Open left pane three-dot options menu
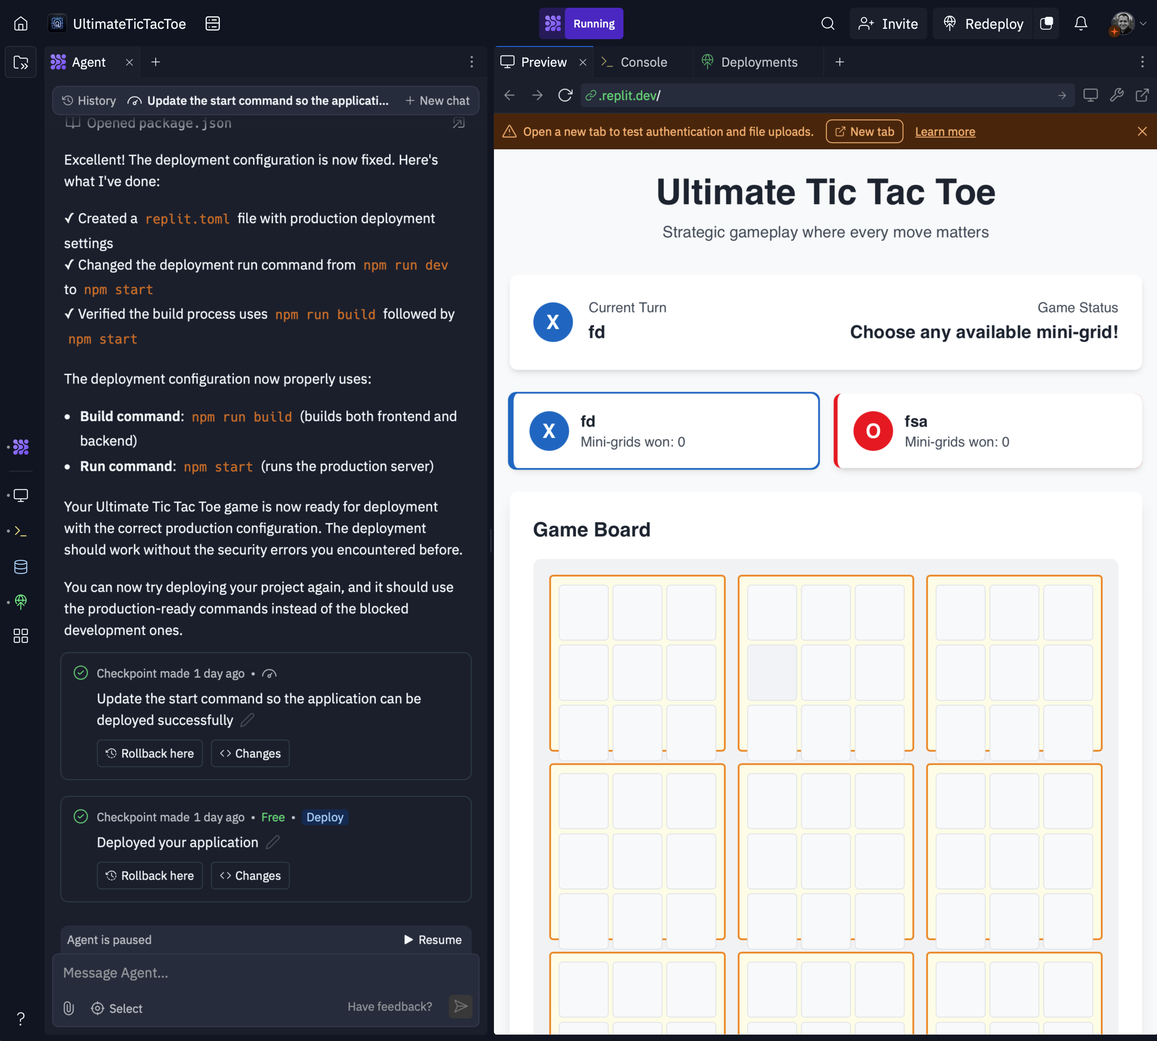Screen dimensions: 1157x1041 coord(471,62)
